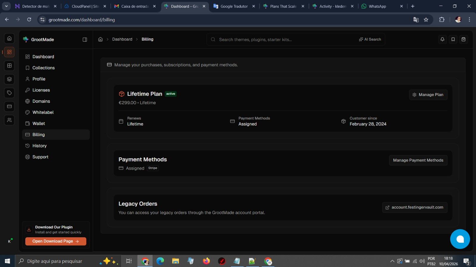Click Manage Payment Methods button
The image size is (476, 267).
[x=418, y=160]
